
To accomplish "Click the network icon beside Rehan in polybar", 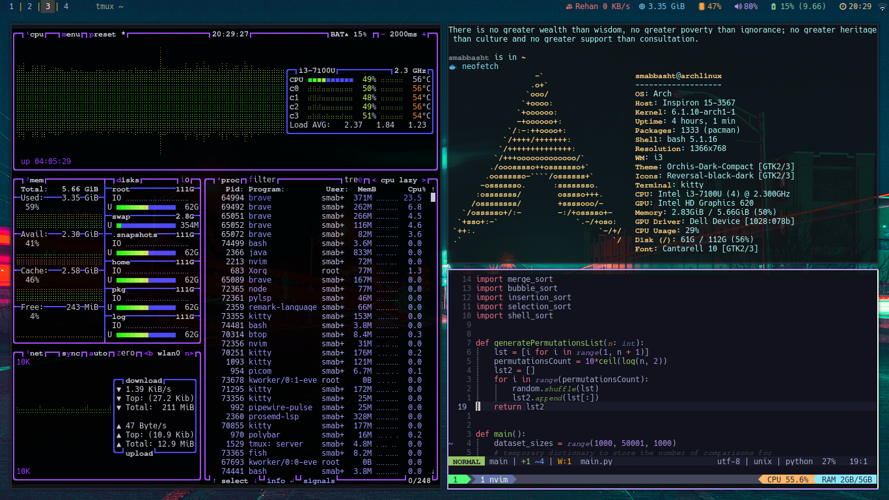I will pos(569,7).
